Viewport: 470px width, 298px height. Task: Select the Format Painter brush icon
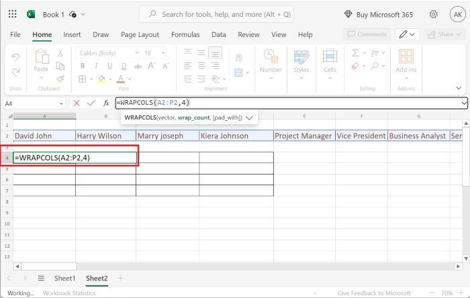click(60, 79)
